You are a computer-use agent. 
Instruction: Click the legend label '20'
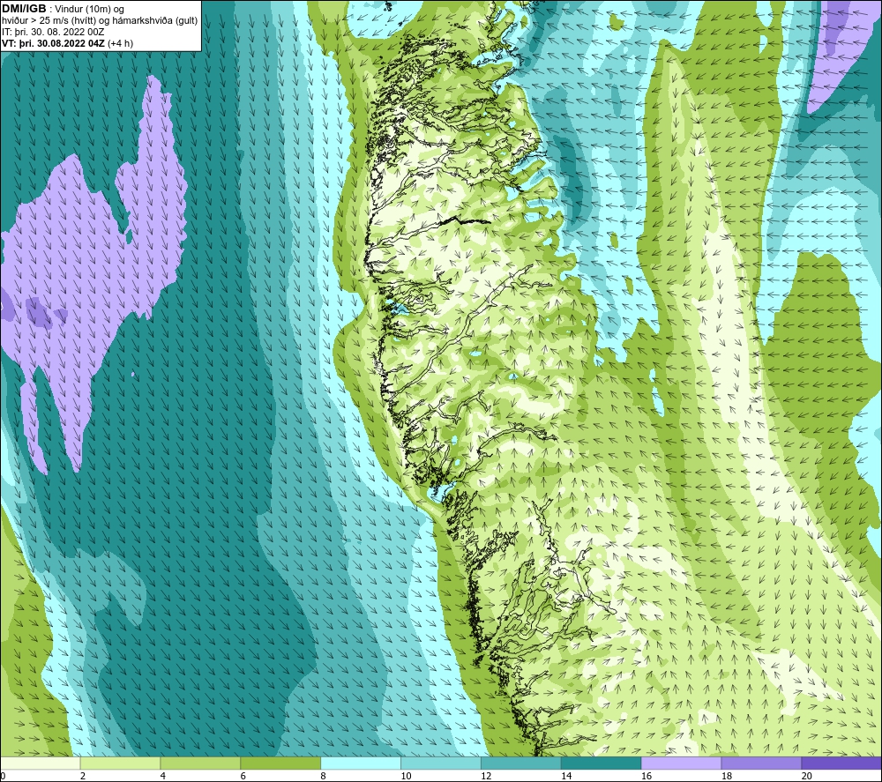point(806,776)
